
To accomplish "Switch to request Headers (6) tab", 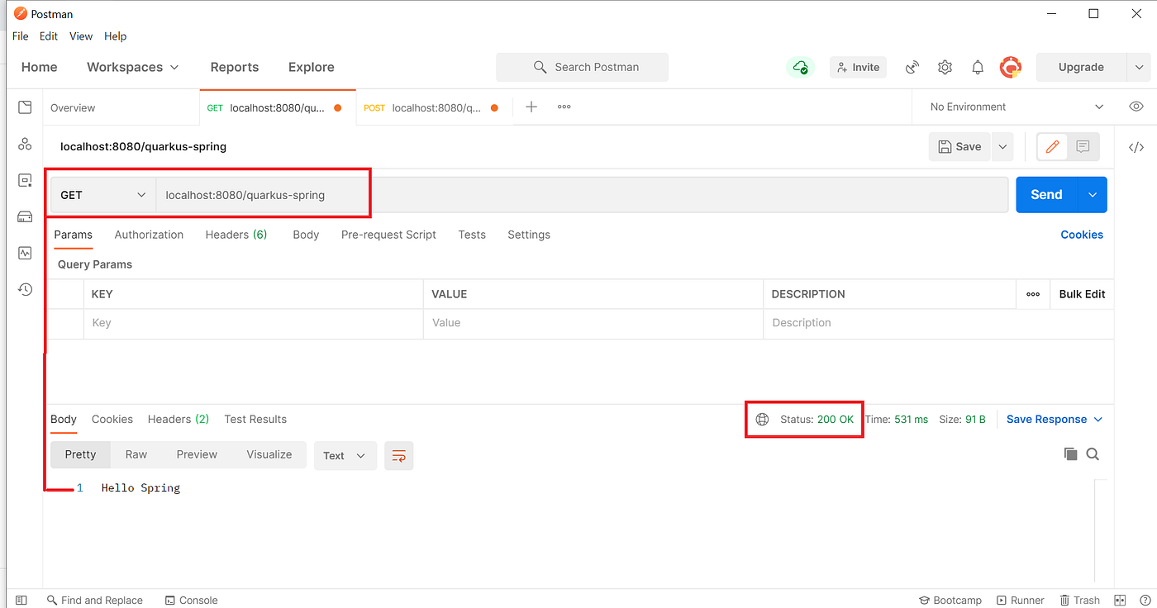I will point(236,235).
